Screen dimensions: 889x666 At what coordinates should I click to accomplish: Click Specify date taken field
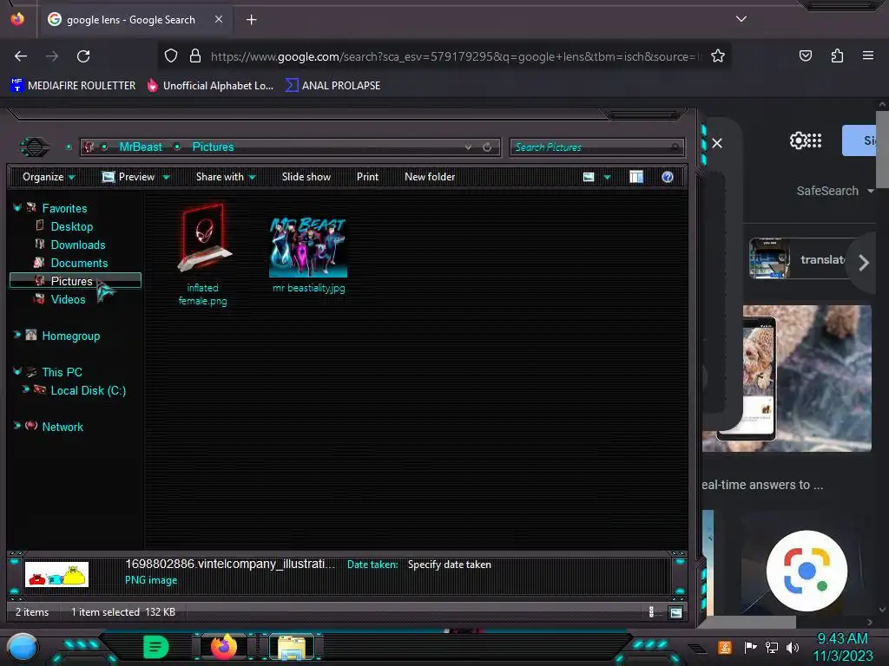(449, 565)
